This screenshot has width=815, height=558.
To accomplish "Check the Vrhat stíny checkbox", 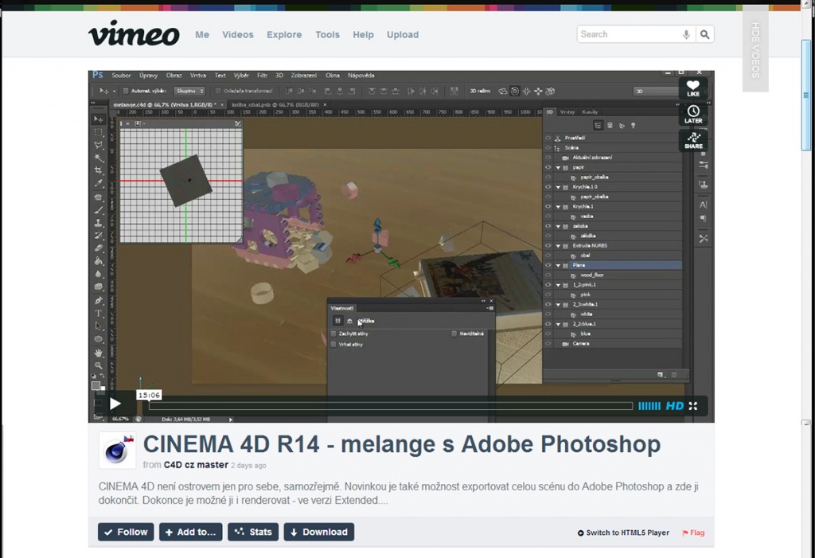I will [x=333, y=345].
